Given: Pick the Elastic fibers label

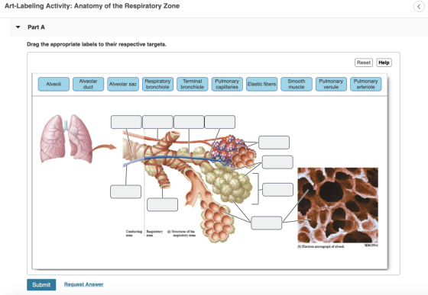Looking at the screenshot, I should [x=261, y=84].
